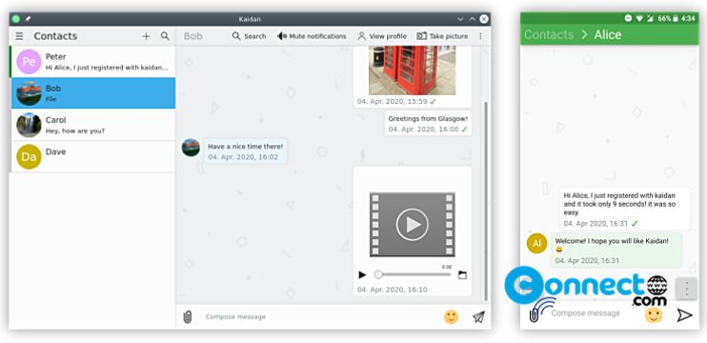Search within Bob's chat
707x343 pixels.
pos(249,36)
